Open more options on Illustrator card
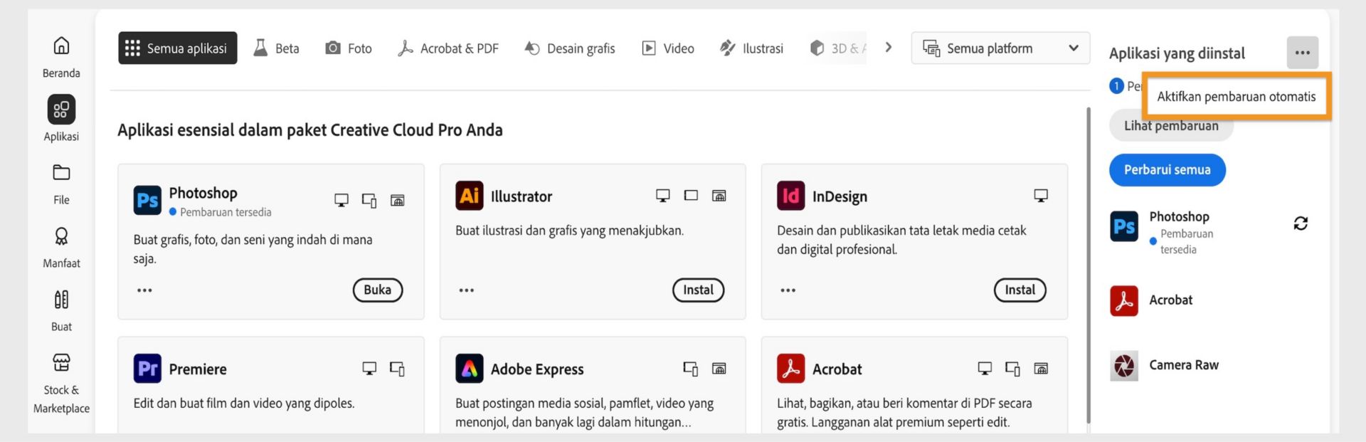The image size is (1366, 442). (466, 290)
